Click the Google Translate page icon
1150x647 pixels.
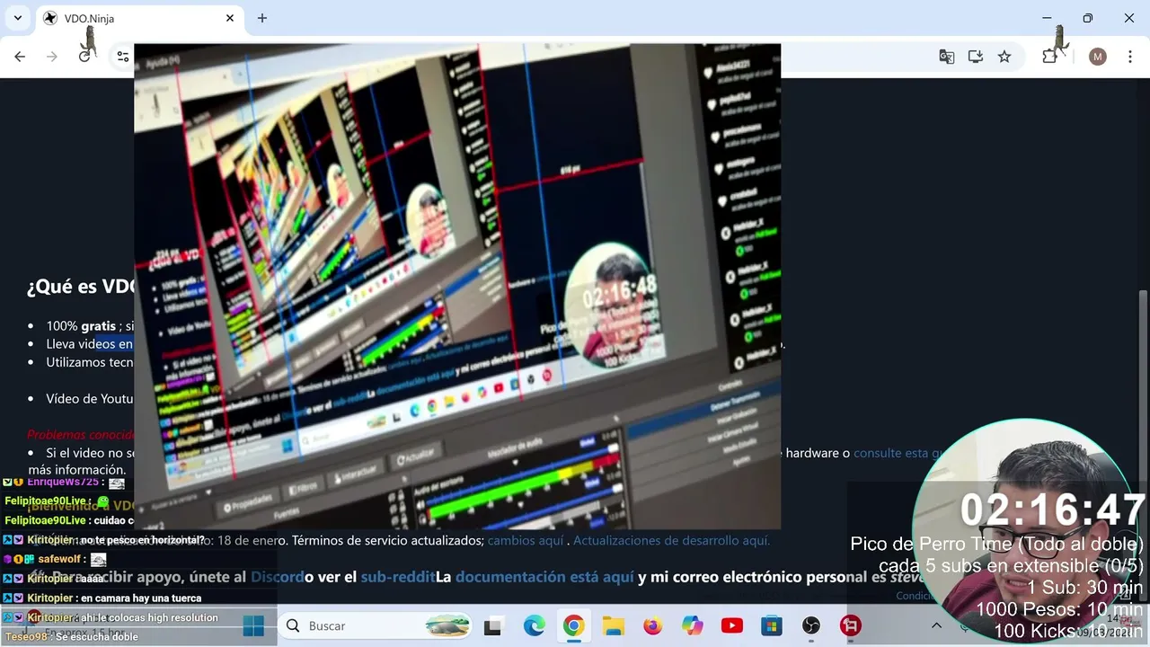[947, 57]
